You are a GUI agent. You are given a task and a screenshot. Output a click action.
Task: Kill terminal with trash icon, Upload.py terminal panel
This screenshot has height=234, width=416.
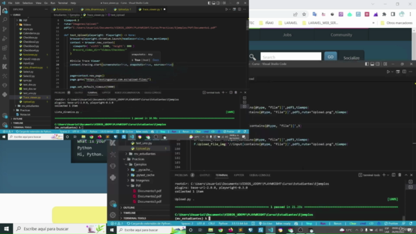pyautogui.click(x=400, y=175)
